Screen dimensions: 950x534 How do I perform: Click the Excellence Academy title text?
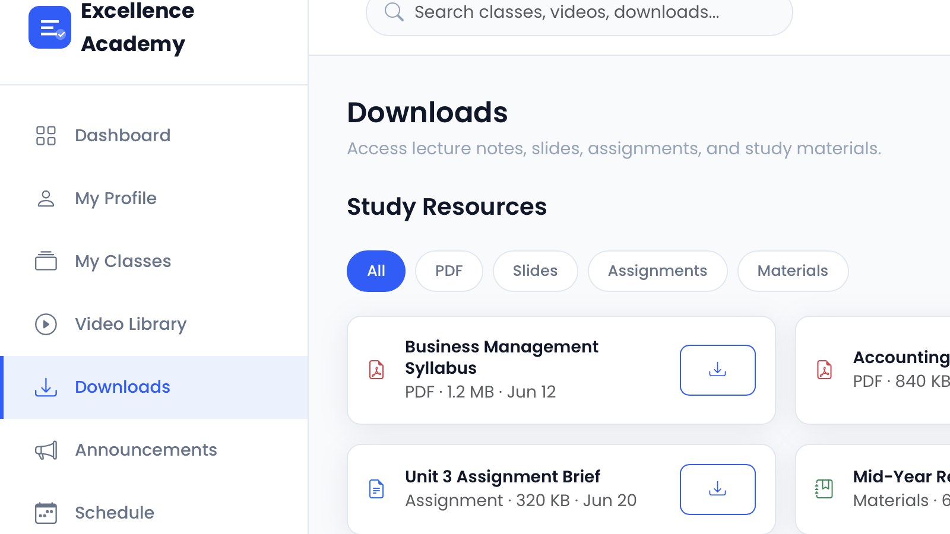(x=137, y=27)
